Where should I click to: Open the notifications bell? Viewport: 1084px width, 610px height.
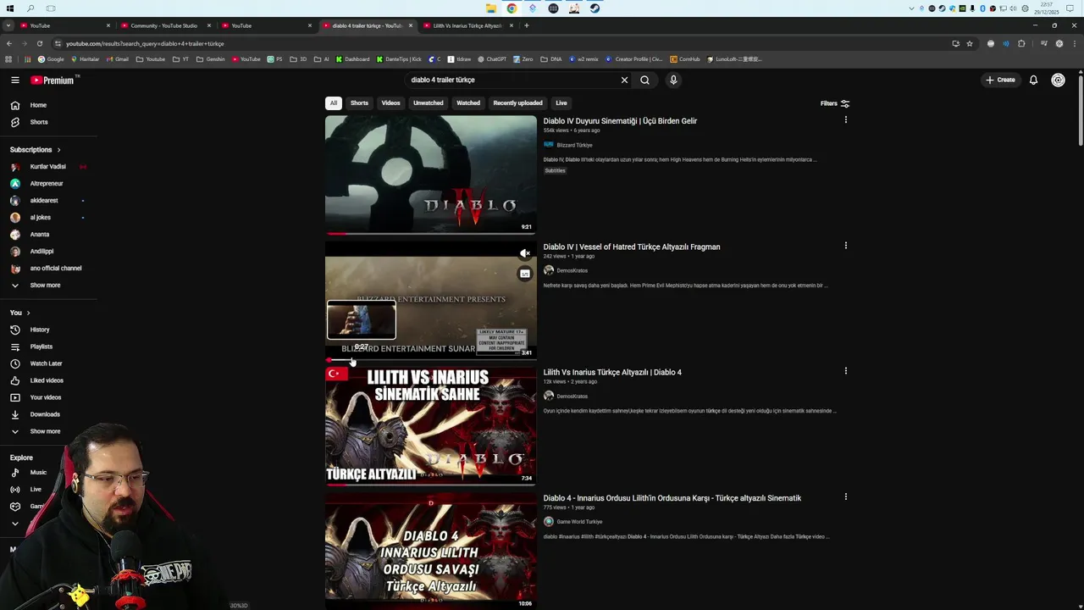[x=1033, y=80]
